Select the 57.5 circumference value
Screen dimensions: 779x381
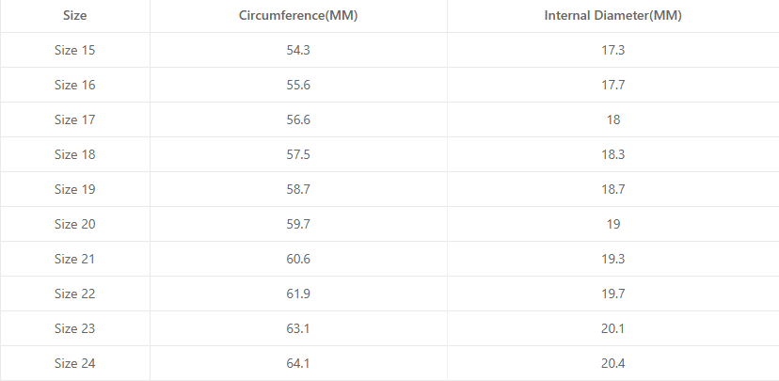[298, 154]
